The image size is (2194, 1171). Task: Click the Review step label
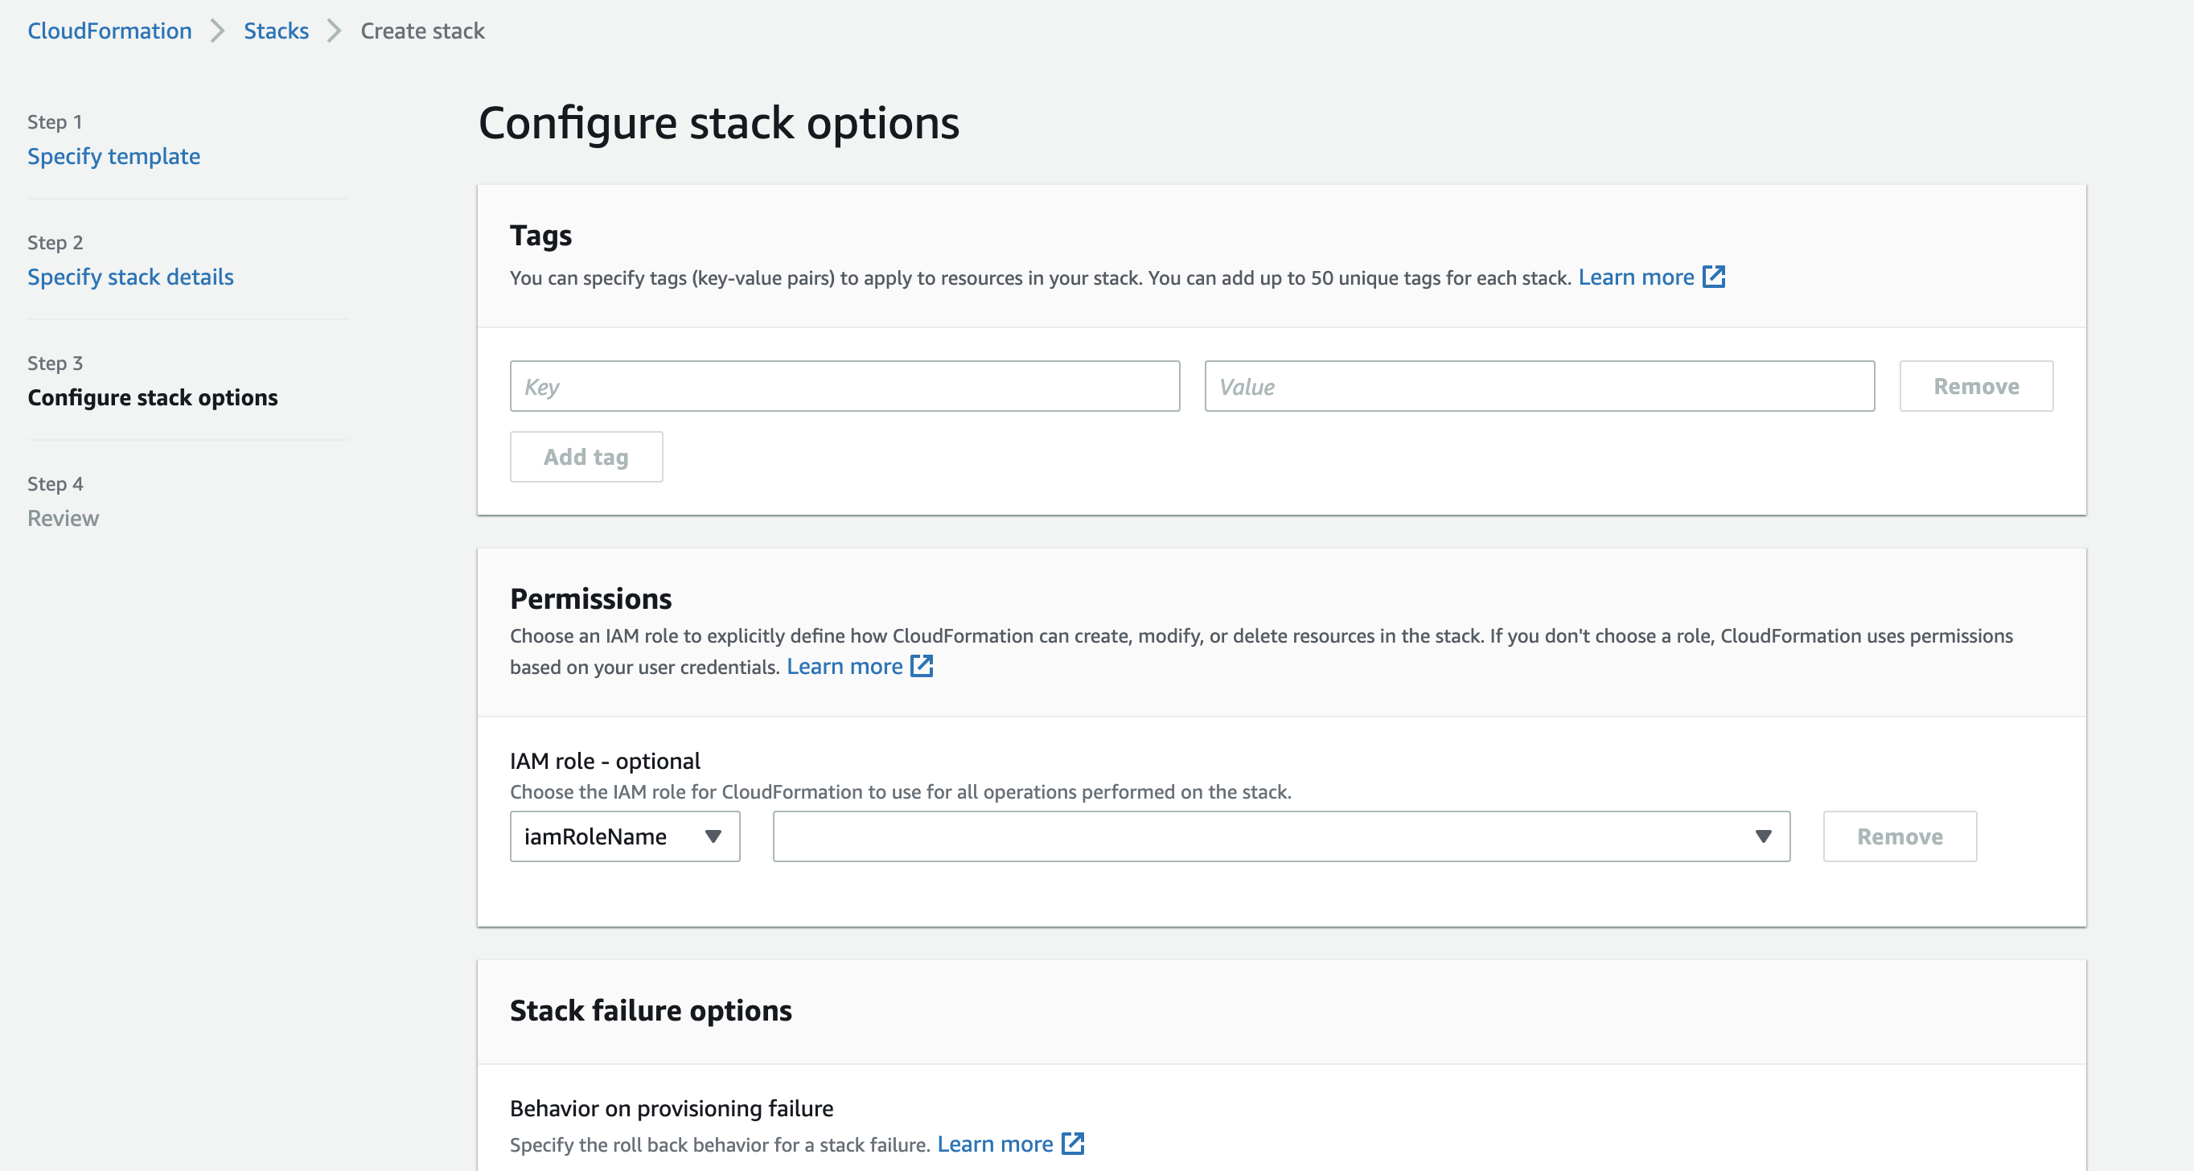click(x=63, y=518)
